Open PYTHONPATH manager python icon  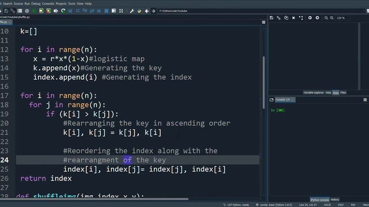click(140, 11)
